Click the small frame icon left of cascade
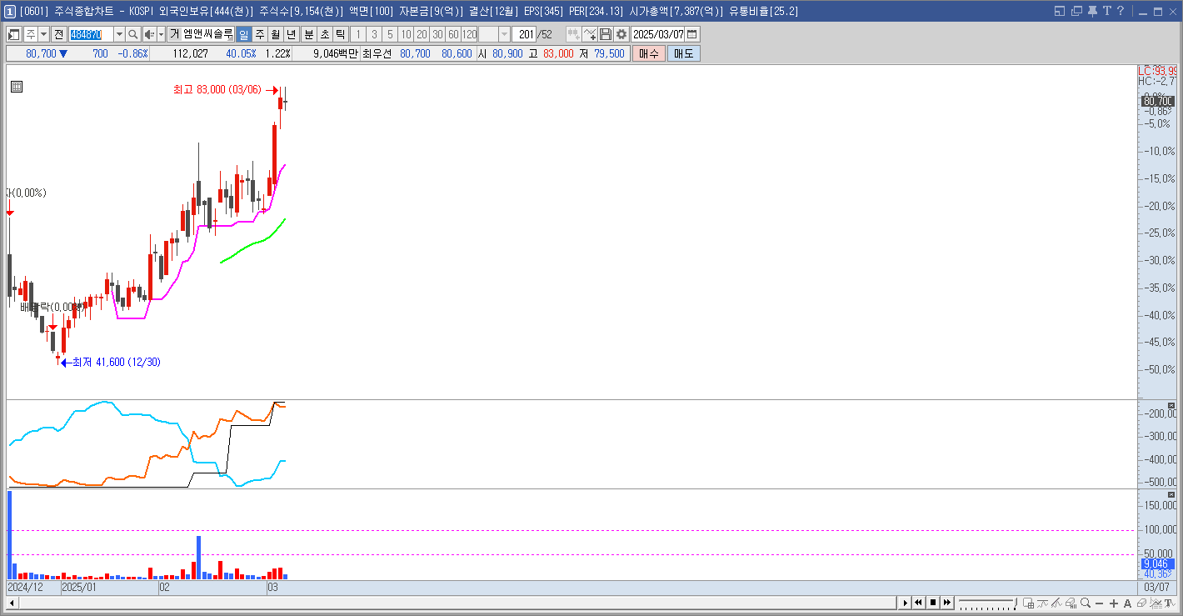 (1060, 11)
